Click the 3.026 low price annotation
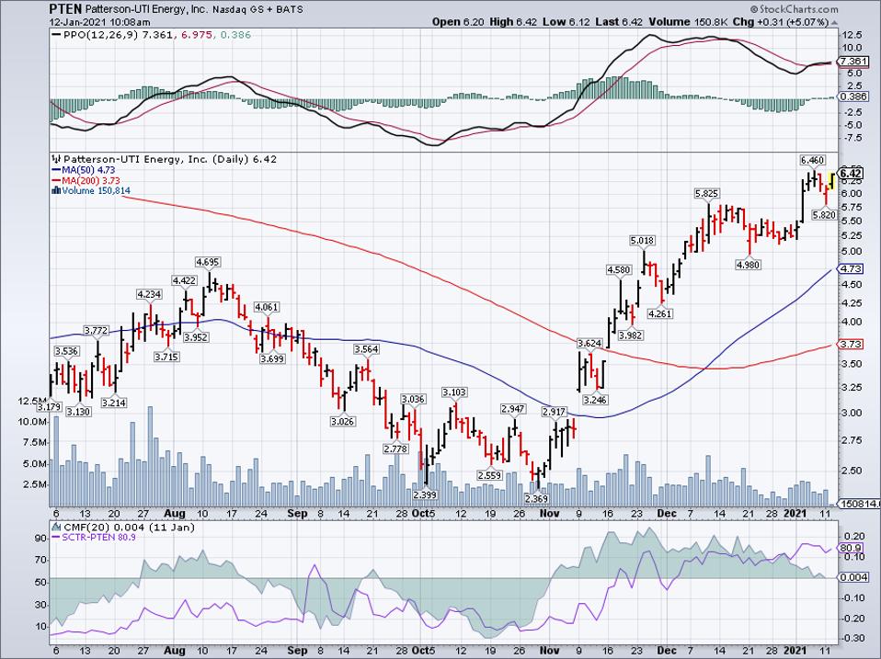The image size is (881, 659). tap(342, 421)
